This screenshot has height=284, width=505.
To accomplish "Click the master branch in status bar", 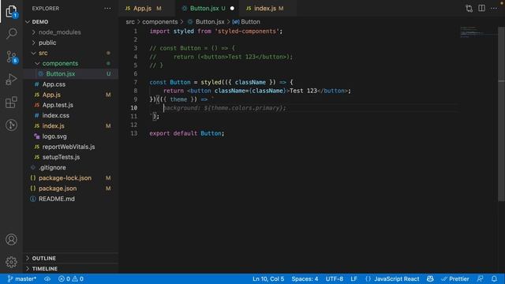I will pos(21,278).
